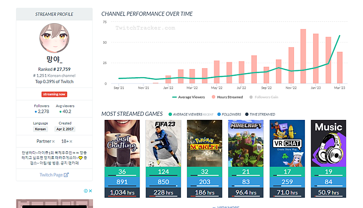Click the Streamer Profile panel header
Viewport: 363px width, 208px height.
pos(54,14)
